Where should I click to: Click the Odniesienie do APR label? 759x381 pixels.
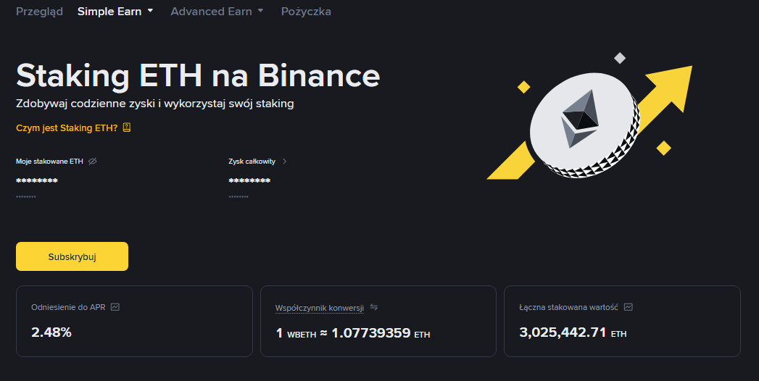tap(68, 307)
